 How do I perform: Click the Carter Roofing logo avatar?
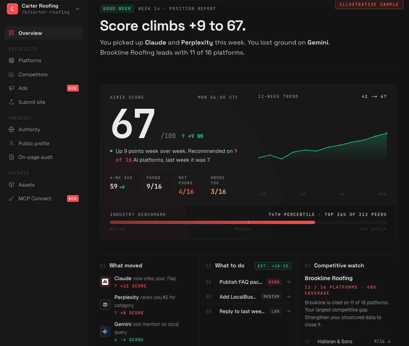point(12,8)
